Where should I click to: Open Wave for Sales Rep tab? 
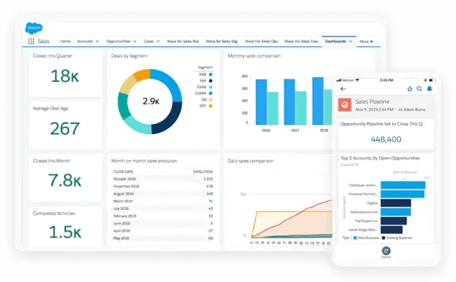183,41
